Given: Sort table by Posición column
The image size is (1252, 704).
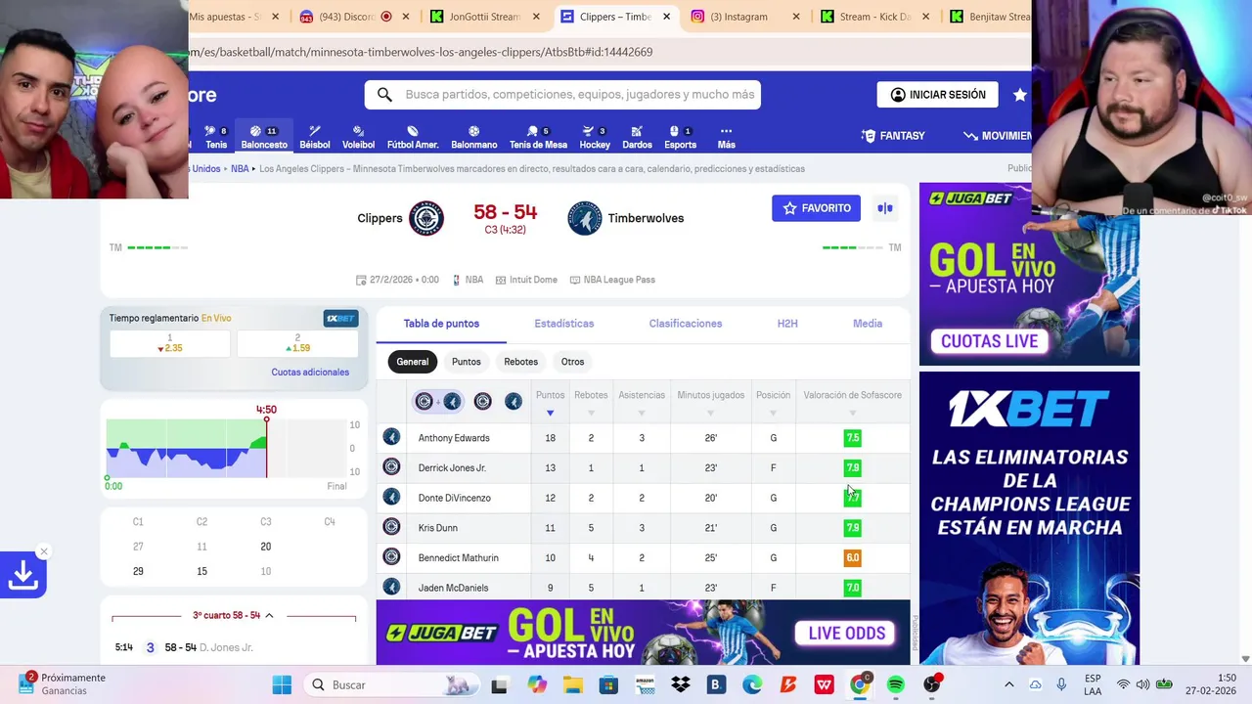Looking at the screenshot, I should coord(773,402).
